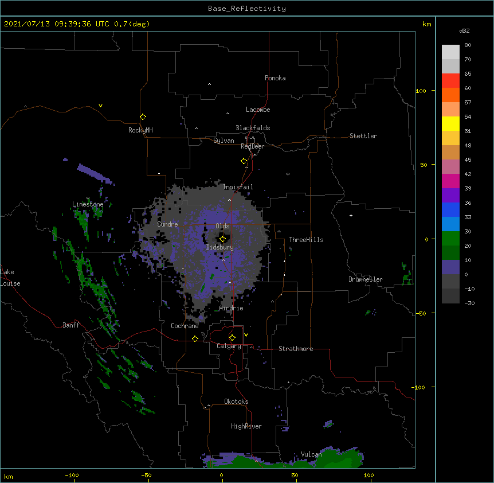Click the purple echo band northwest of Limestone
The width and height of the screenshot is (494, 483).
pos(95,174)
